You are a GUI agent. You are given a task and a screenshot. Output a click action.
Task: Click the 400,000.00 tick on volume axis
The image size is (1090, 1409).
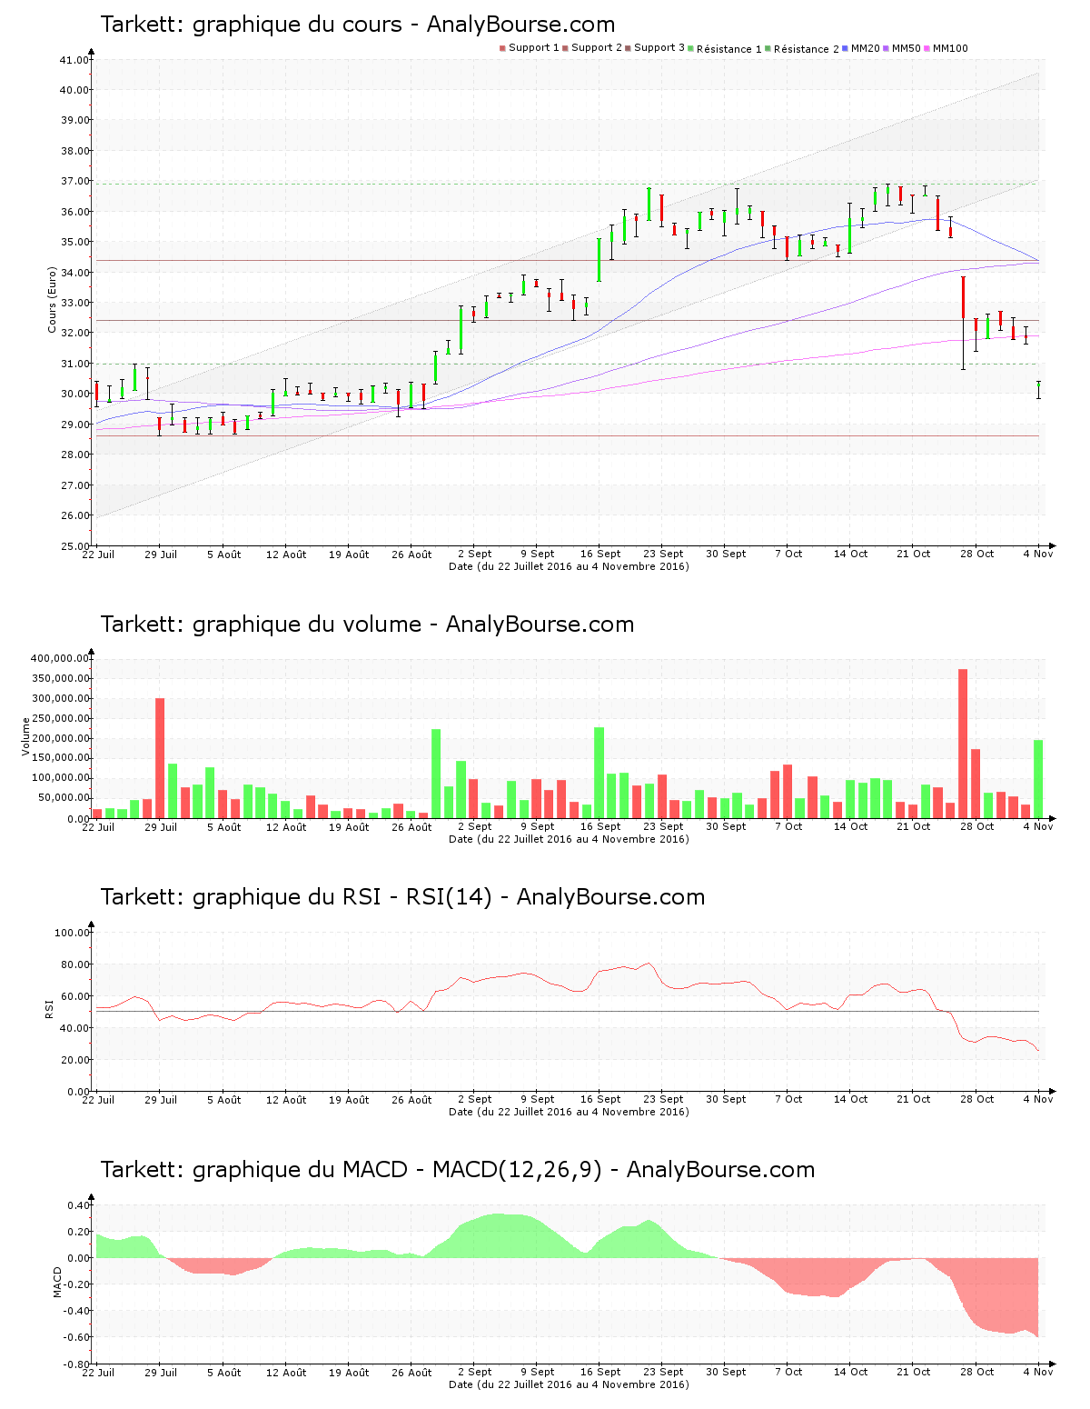tap(60, 658)
